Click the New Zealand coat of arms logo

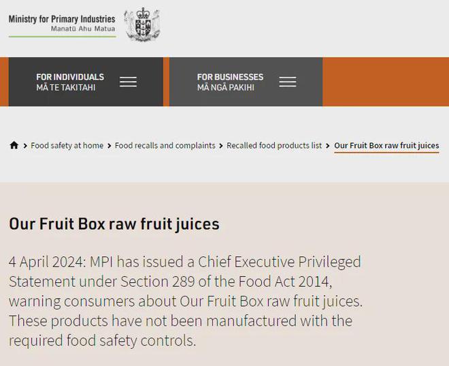pyautogui.click(x=142, y=24)
